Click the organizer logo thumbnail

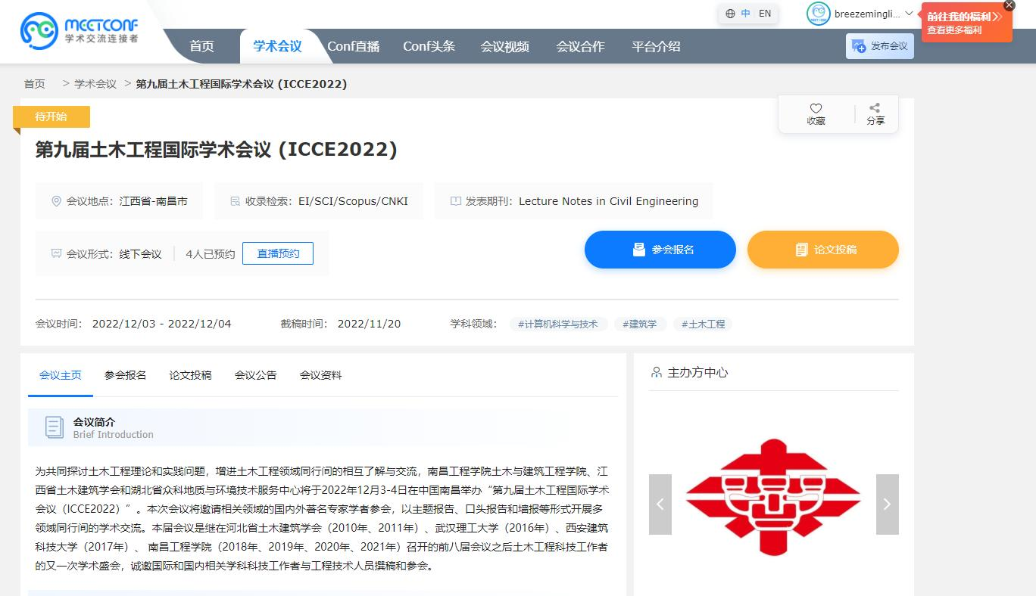(773, 497)
